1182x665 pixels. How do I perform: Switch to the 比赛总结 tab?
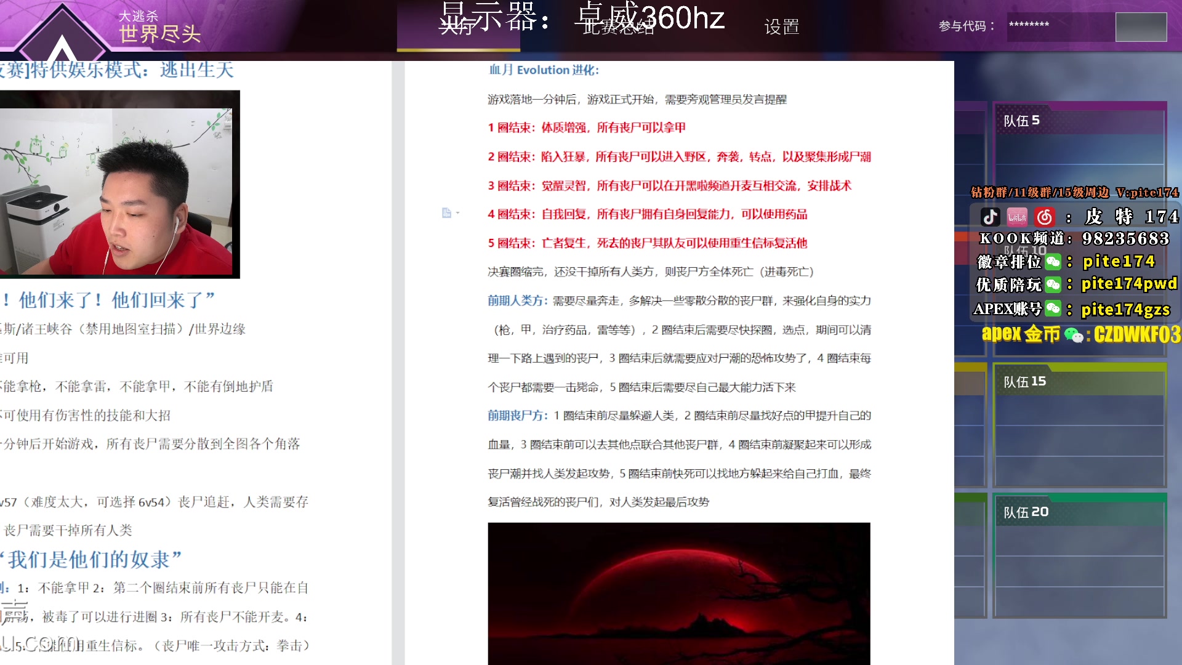[617, 26]
